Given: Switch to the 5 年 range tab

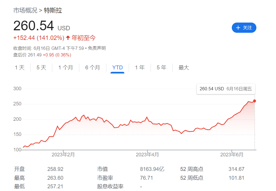Looking at the screenshot, I should pyautogui.click(x=162, y=68).
